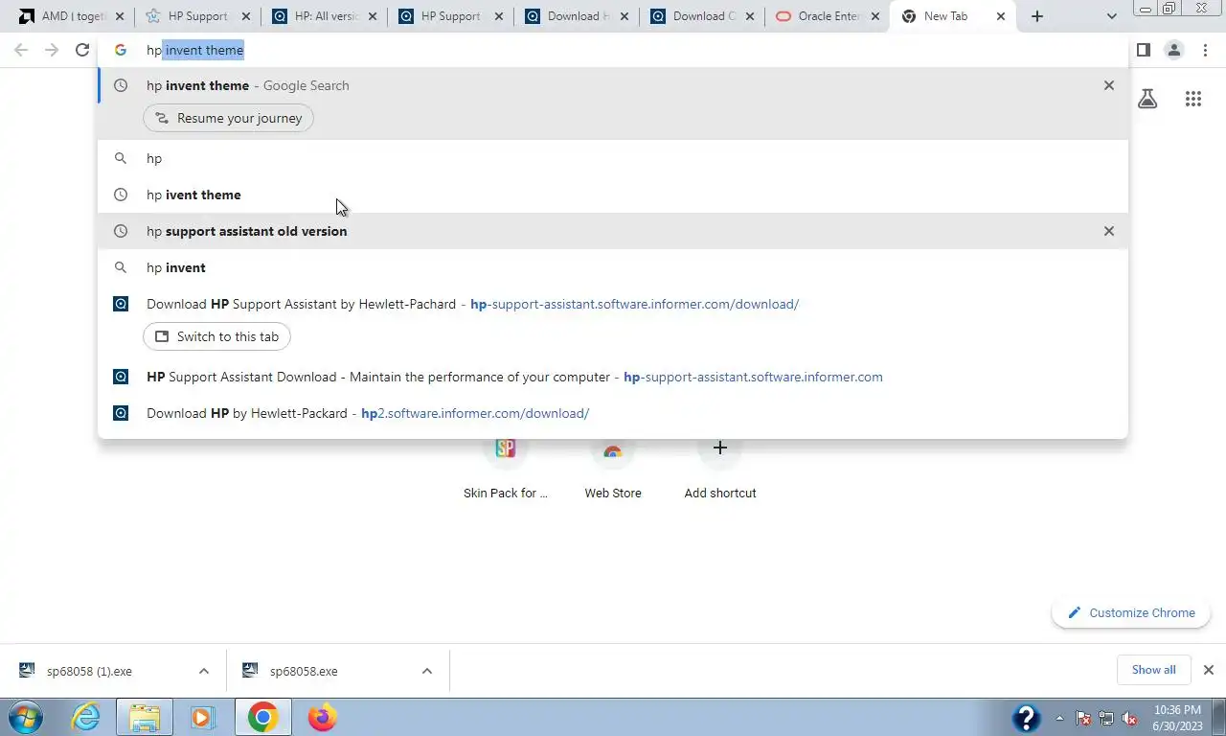Close the downloads bar

click(1209, 670)
